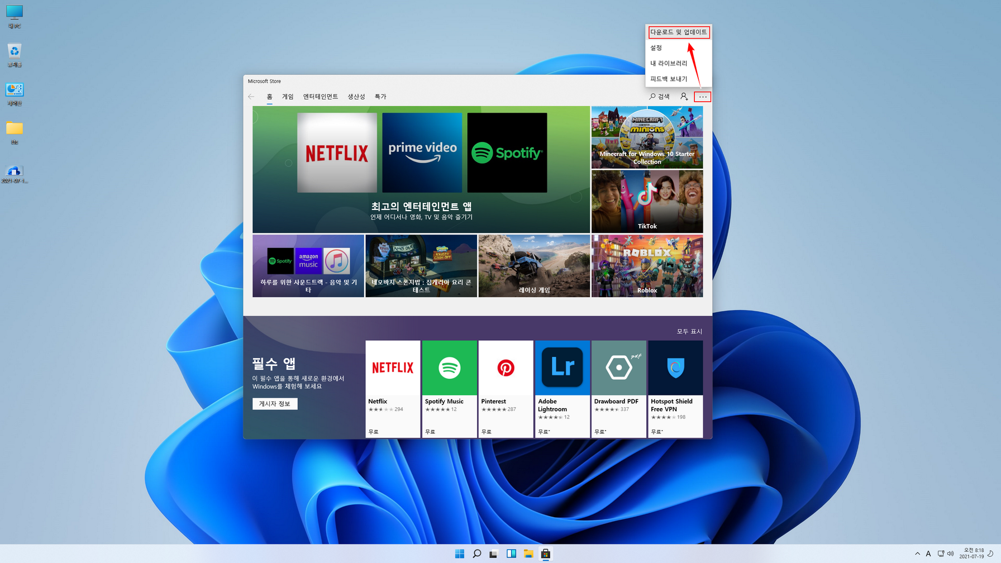Select '피드백 보내기' menu item
The image size is (1001, 563).
[678, 79]
